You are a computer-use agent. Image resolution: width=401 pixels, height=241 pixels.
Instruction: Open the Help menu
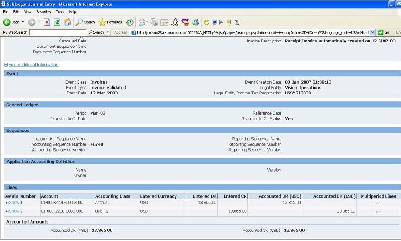click(72, 12)
